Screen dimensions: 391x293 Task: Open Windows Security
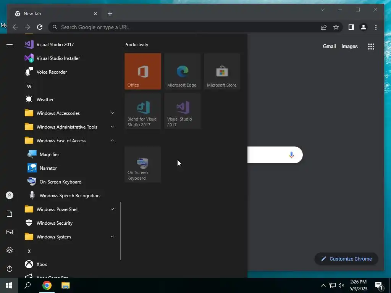click(x=70, y=223)
